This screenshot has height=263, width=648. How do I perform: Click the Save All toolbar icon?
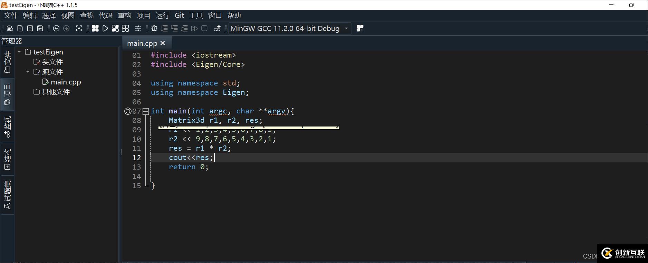[40, 29]
